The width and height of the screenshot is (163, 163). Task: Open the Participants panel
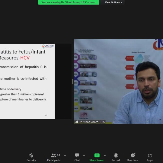(54, 157)
